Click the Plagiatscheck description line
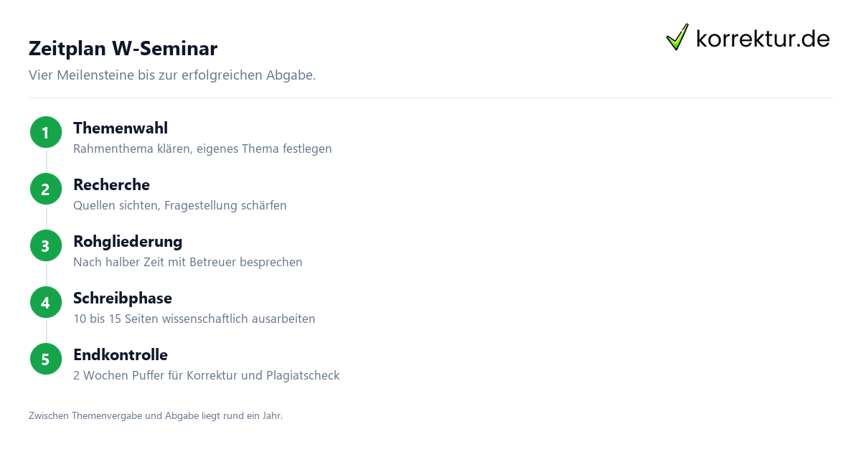Viewport: 861px width, 452px height. tap(207, 376)
